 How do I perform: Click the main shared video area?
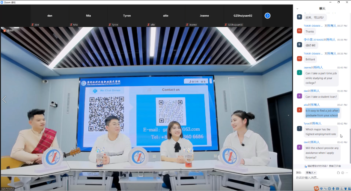pyautogui.click(x=146, y=109)
